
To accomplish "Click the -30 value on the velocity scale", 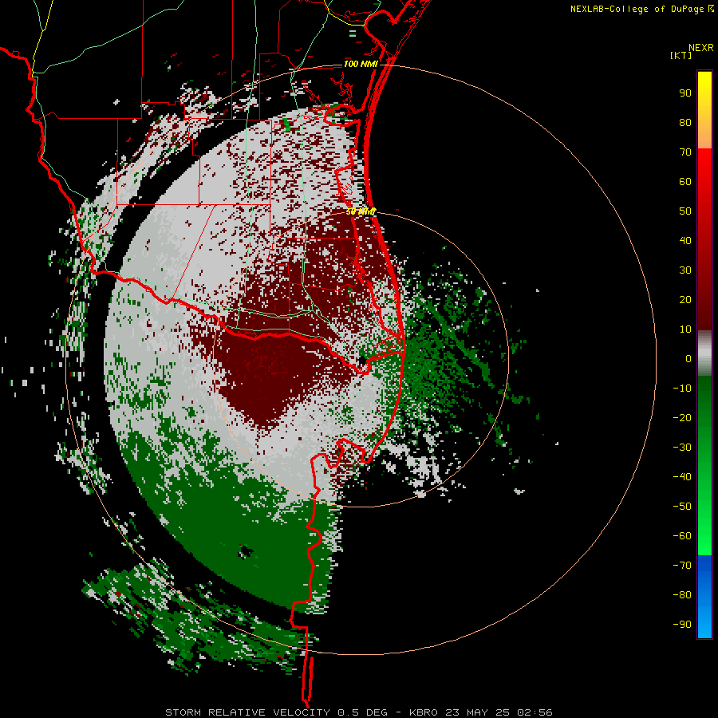I will click(682, 448).
